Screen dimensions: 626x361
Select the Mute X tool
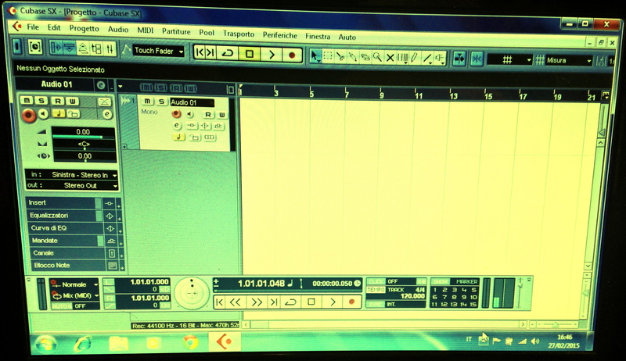[x=390, y=58]
